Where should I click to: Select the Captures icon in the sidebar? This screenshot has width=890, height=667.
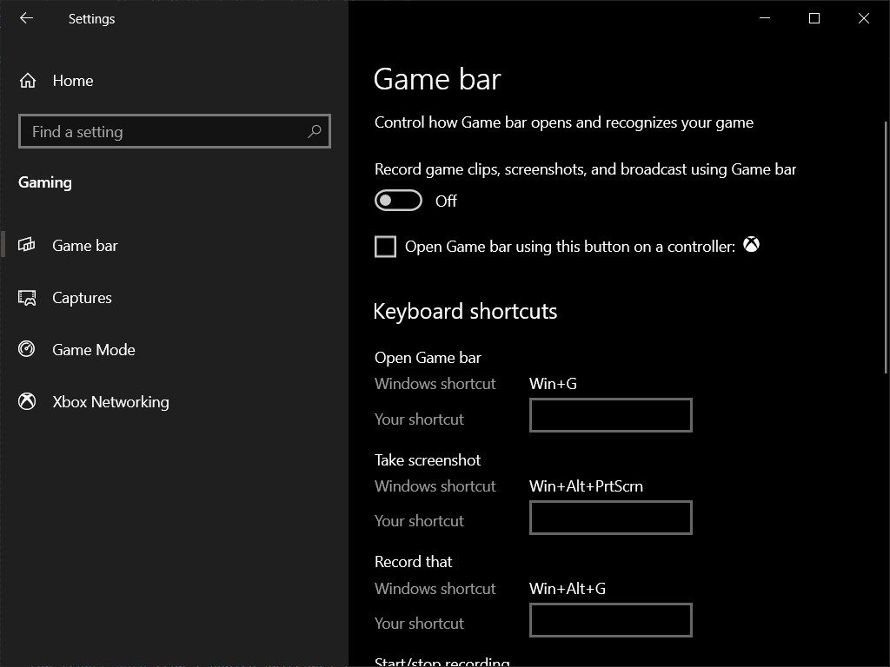[27, 297]
